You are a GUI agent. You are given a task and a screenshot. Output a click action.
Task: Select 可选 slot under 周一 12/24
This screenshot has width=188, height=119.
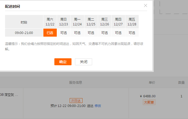point(77,33)
